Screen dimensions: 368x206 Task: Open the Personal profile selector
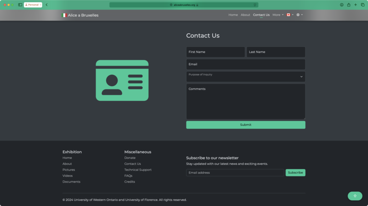[x=33, y=5]
